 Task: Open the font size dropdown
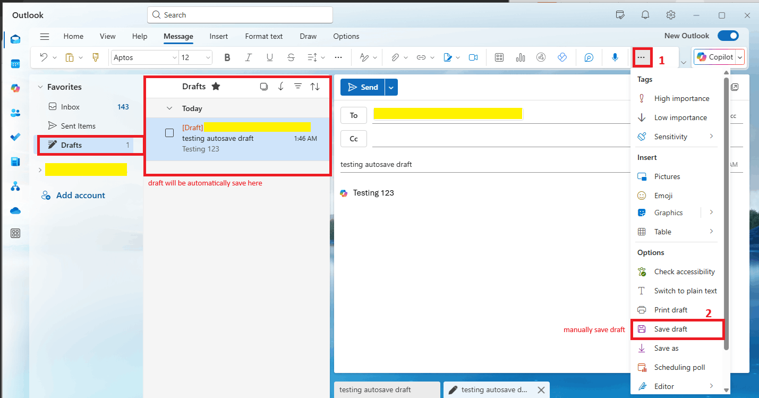(x=195, y=57)
